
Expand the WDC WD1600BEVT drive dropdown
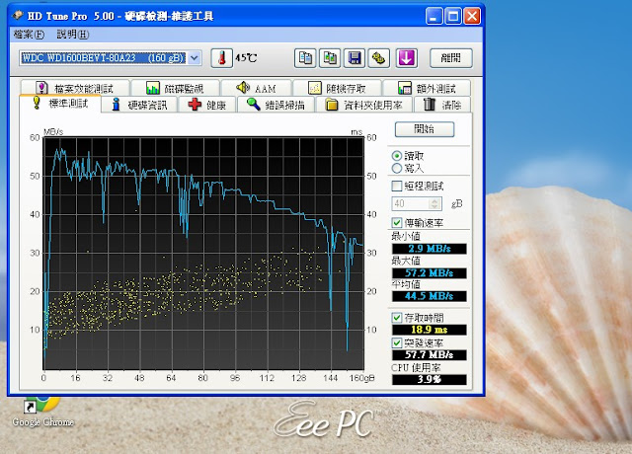[195, 58]
